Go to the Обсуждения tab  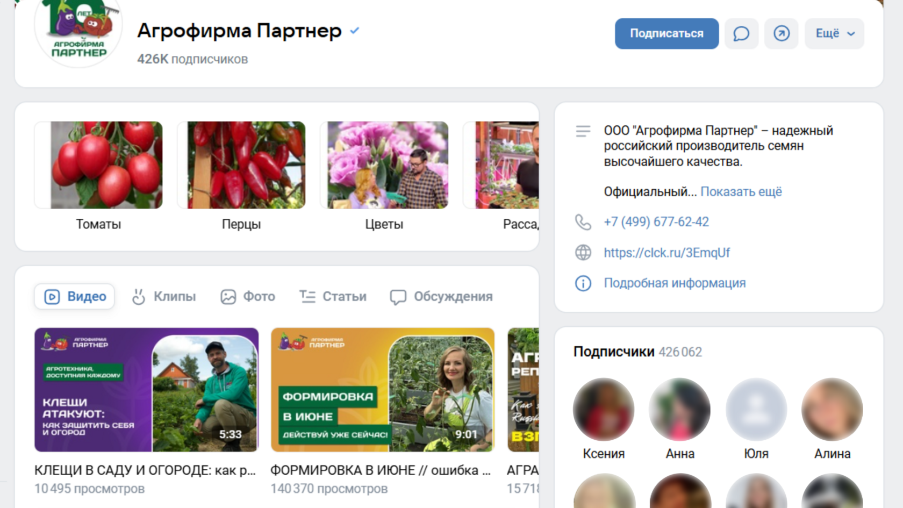(x=441, y=297)
